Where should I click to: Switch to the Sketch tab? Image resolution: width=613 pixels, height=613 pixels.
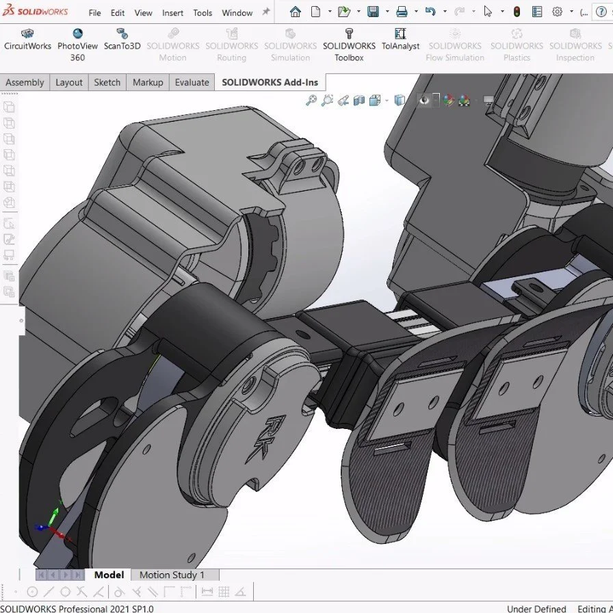tap(107, 83)
